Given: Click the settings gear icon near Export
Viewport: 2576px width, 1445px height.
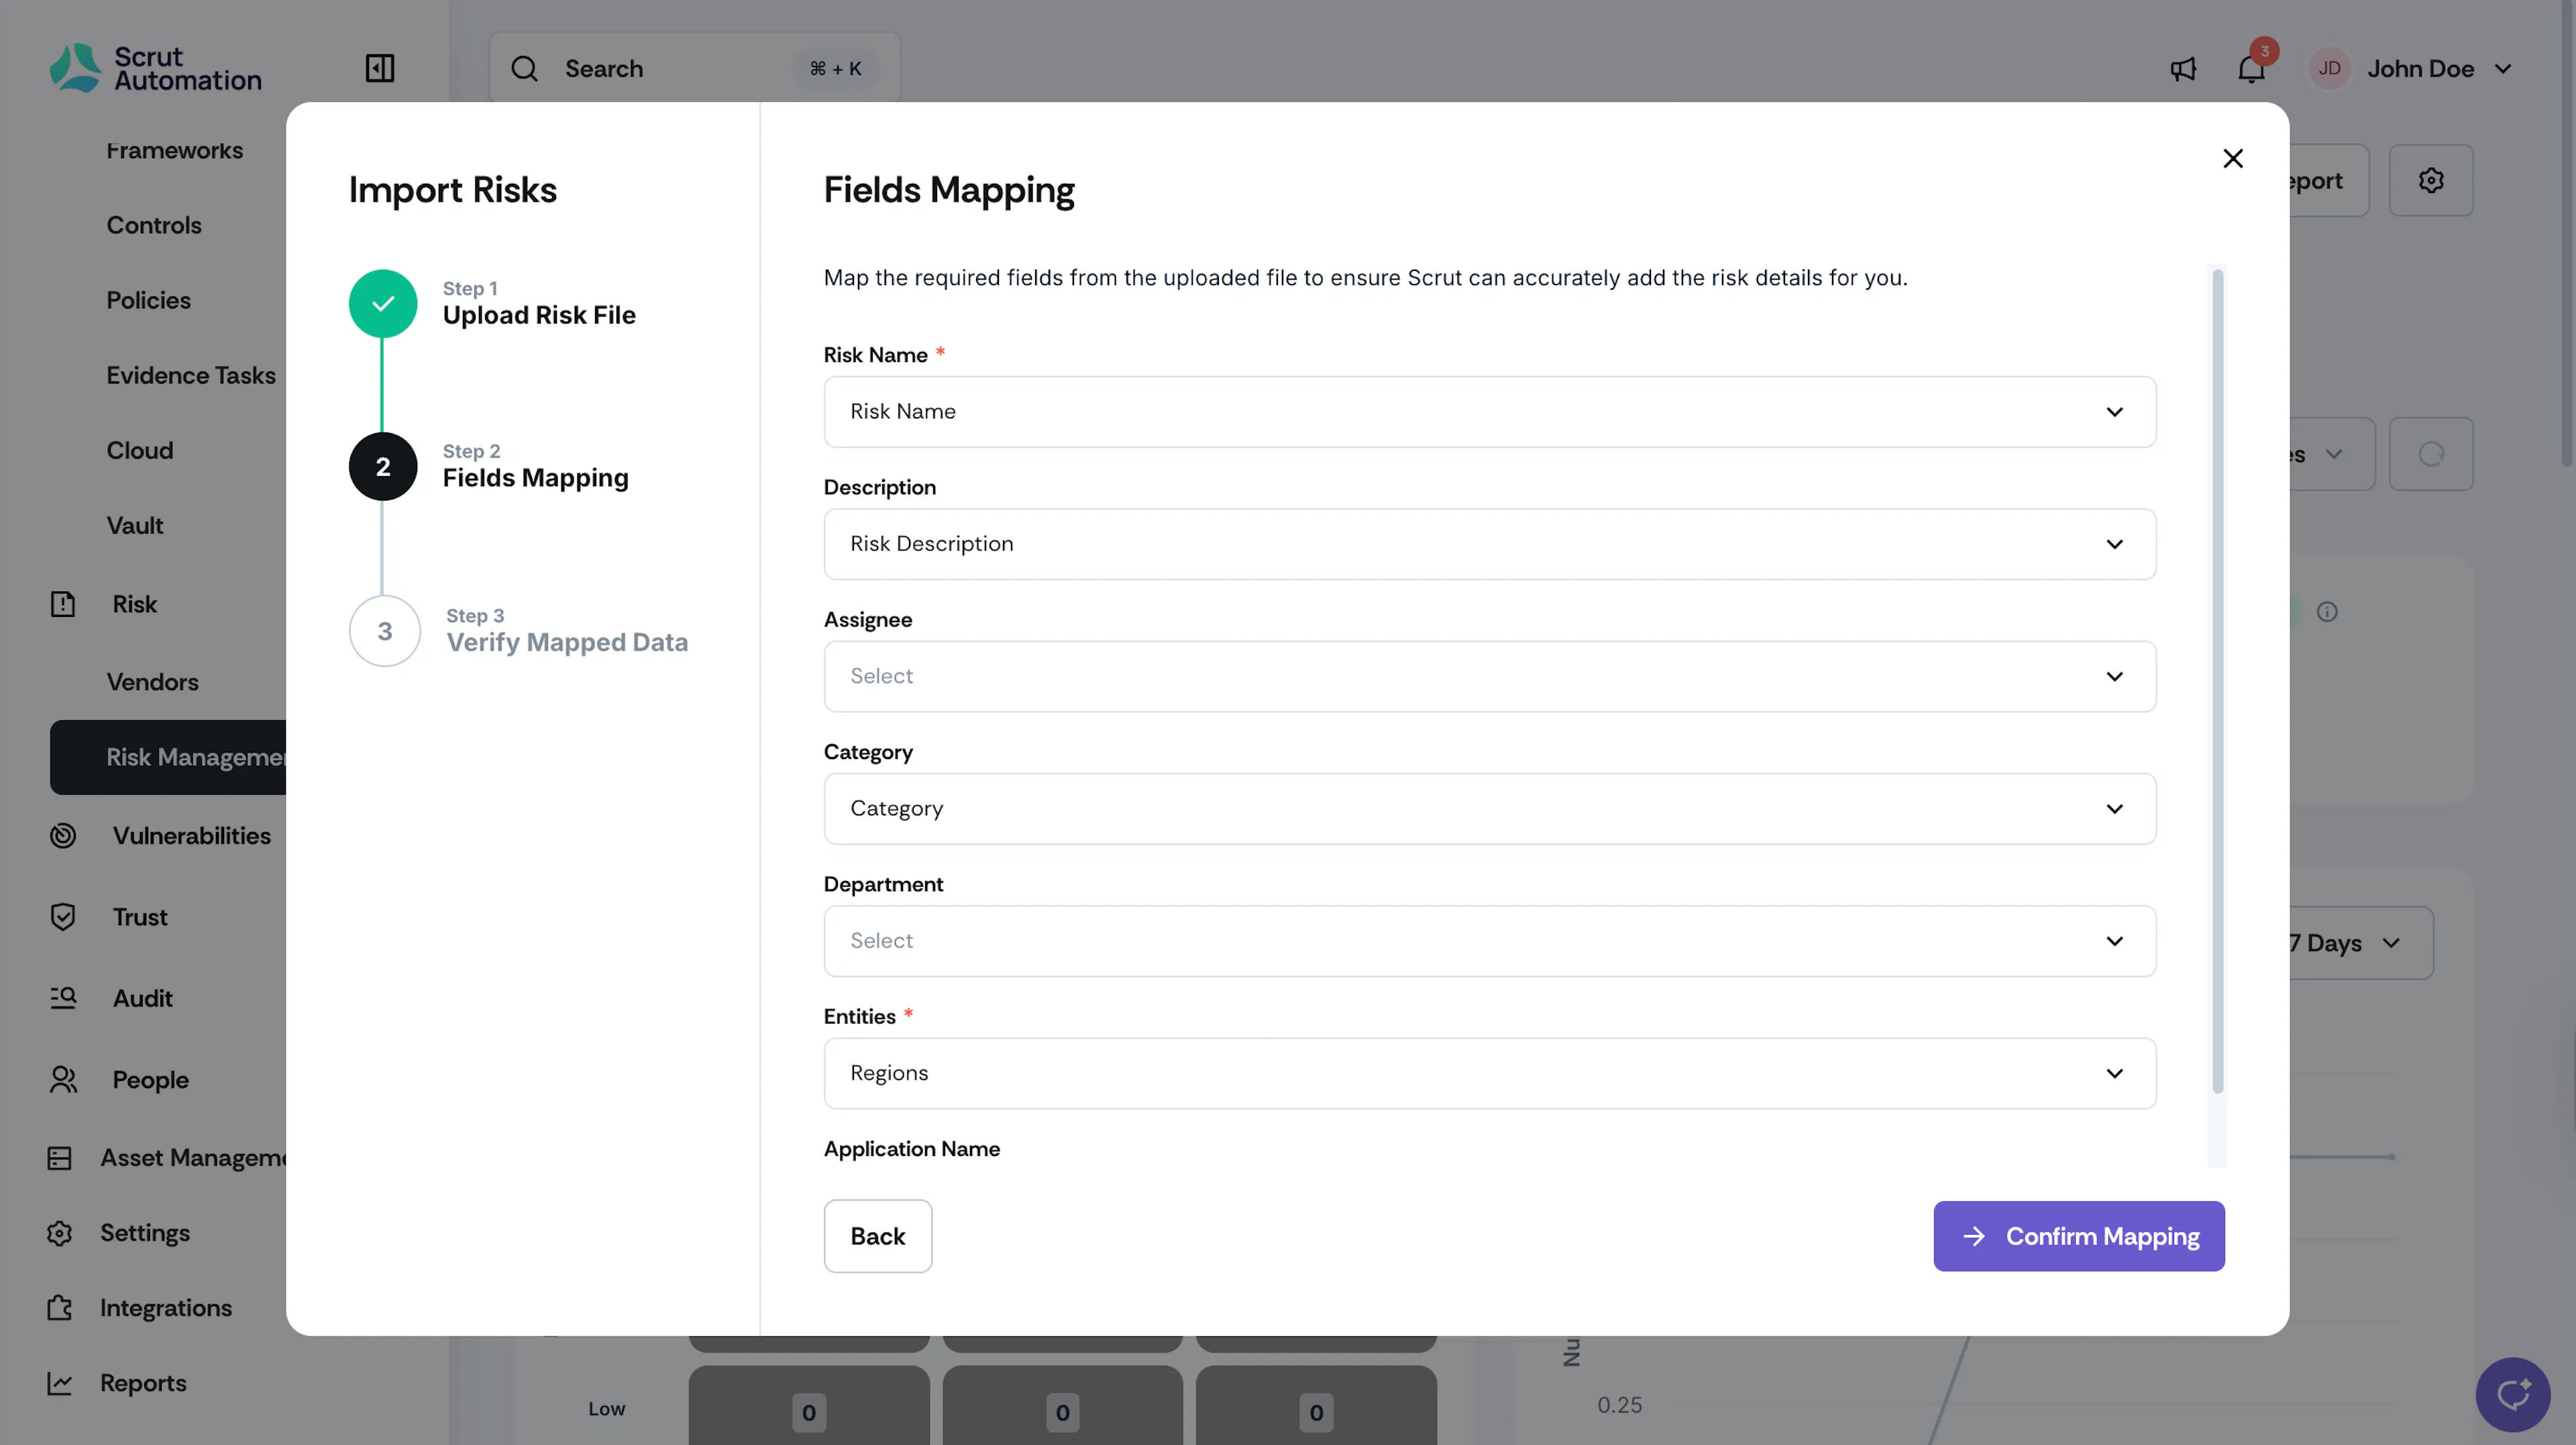Looking at the screenshot, I should point(2431,180).
